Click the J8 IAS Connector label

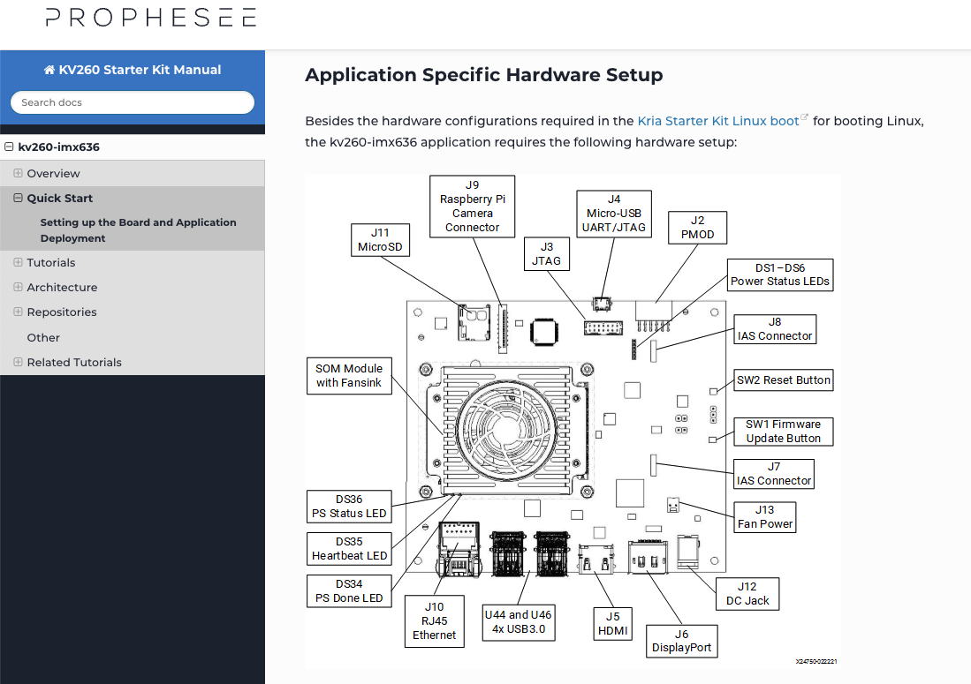tap(775, 329)
